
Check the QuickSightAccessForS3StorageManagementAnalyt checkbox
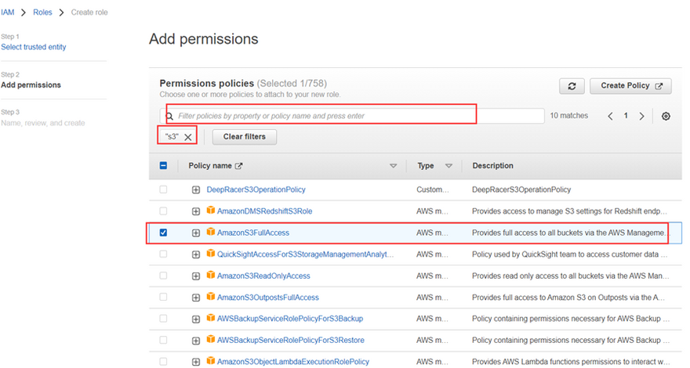163,254
